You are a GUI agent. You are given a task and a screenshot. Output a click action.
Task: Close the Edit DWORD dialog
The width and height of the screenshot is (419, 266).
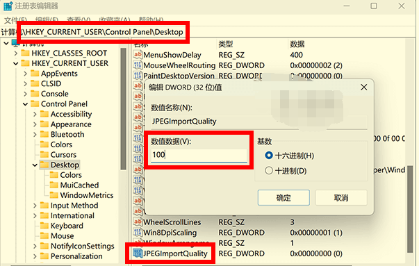(363, 87)
